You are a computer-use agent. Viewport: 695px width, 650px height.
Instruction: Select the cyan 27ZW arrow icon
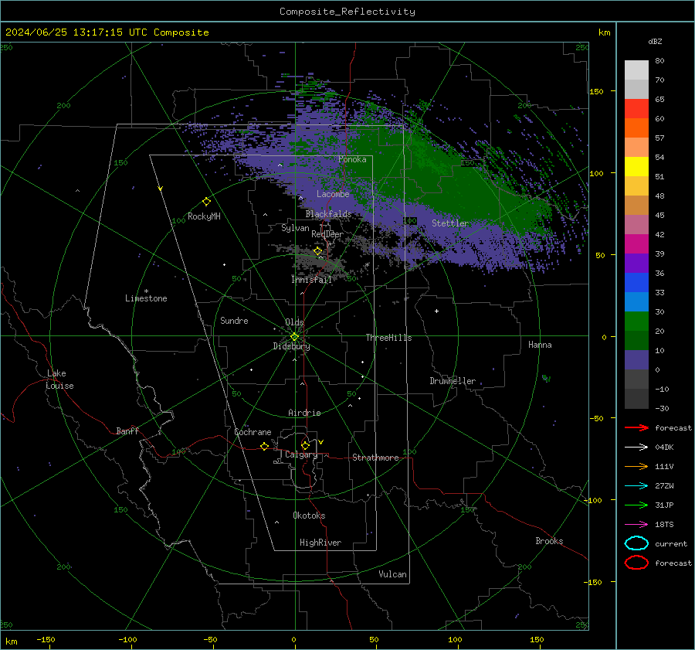pos(636,486)
